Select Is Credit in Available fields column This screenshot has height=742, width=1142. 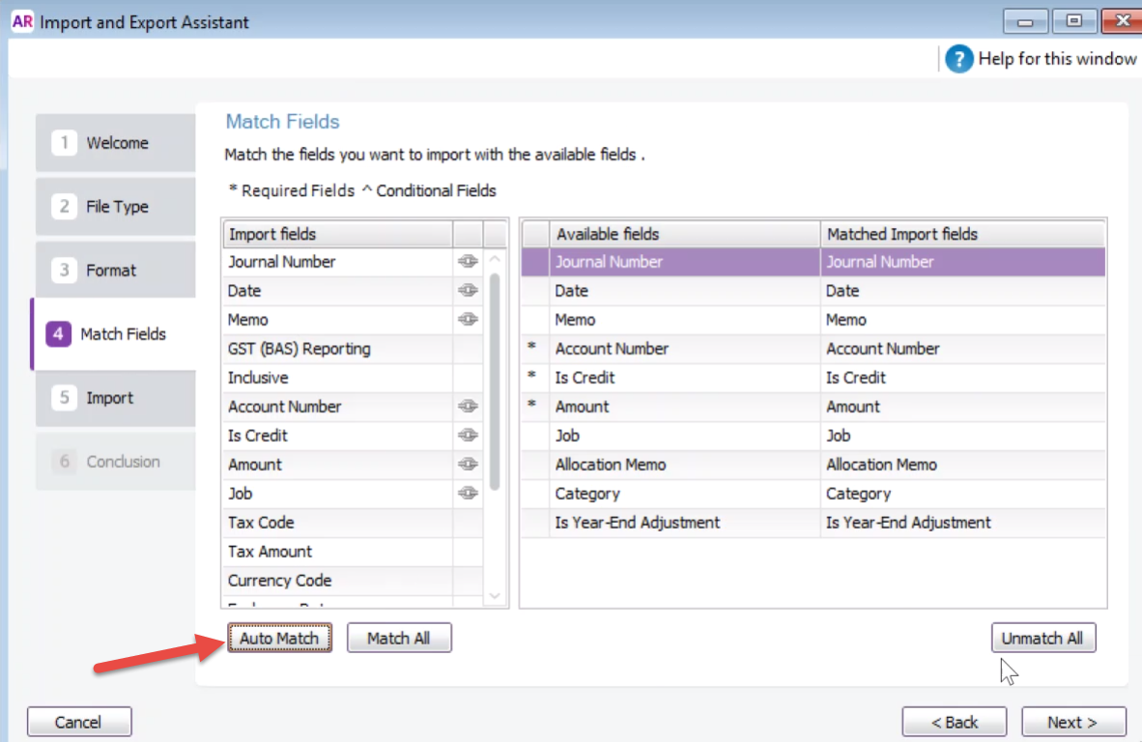[685, 378]
